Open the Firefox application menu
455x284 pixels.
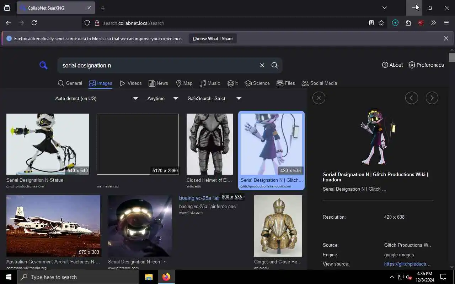coord(446,23)
